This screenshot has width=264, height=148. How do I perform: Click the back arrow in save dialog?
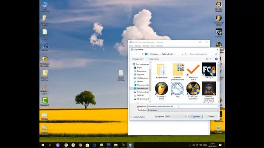pos(132,54)
